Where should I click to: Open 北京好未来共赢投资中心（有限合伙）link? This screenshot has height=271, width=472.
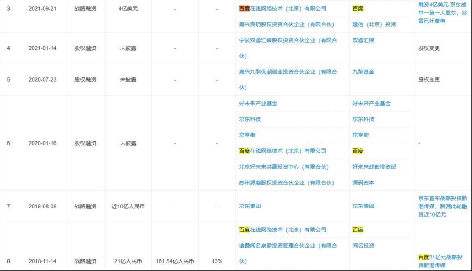coord(284,167)
